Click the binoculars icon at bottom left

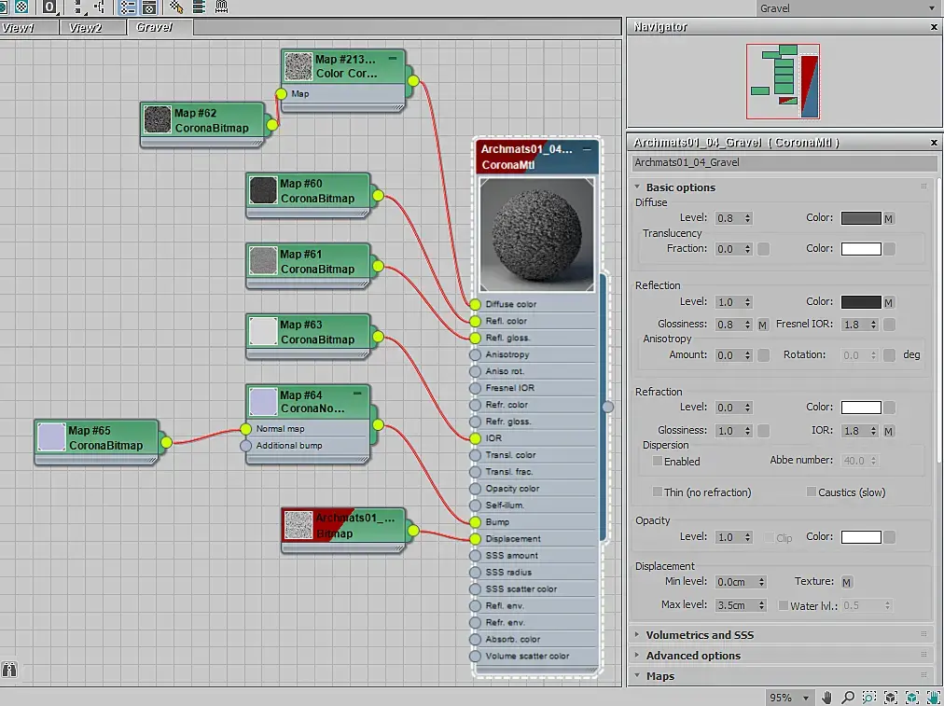[x=10, y=670]
